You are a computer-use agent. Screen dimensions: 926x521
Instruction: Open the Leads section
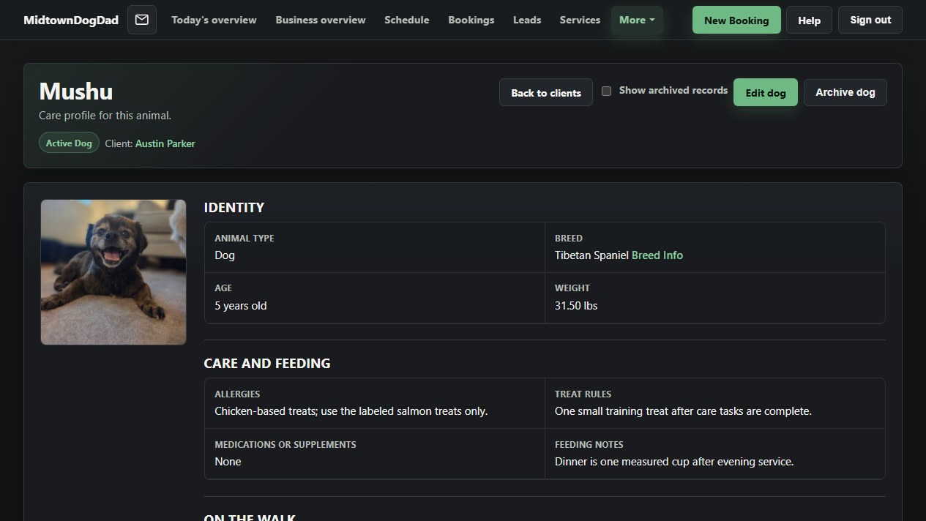527,20
